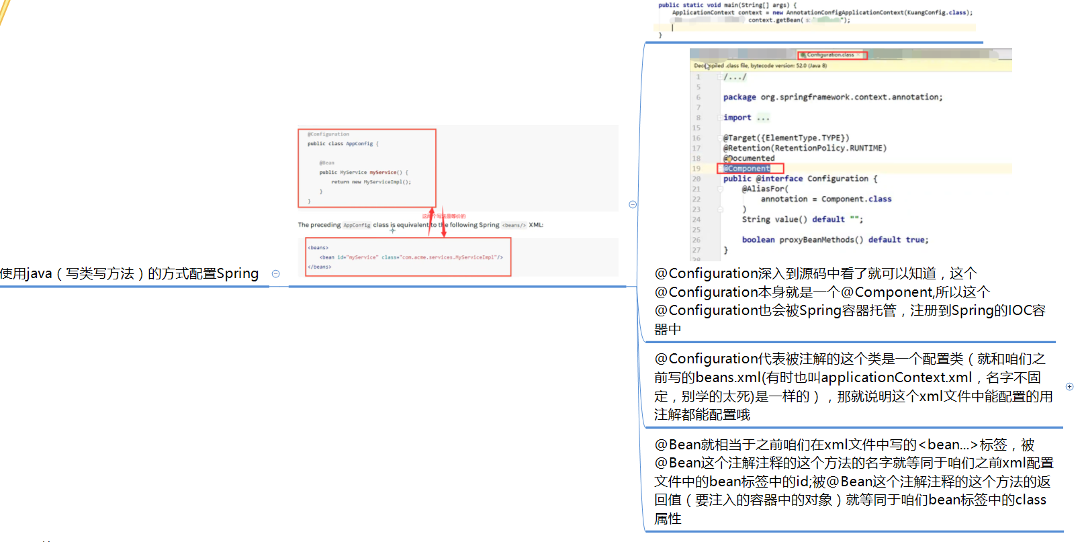The width and height of the screenshot is (1082, 542).
Task: Select the topic 使用java（写类写方法）的方式配置Spring
Action: (x=130, y=273)
